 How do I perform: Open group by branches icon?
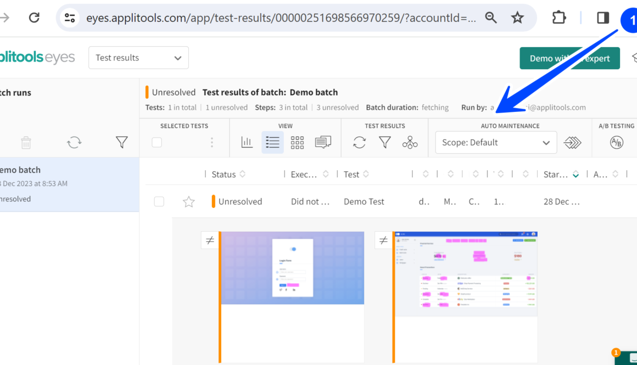tap(410, 143)
